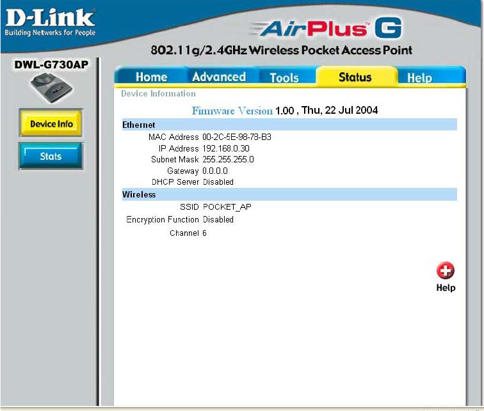Select SSID value POCKET_AP
The width and height of the screenshot is (484, 411).
(x=227, y=206)
